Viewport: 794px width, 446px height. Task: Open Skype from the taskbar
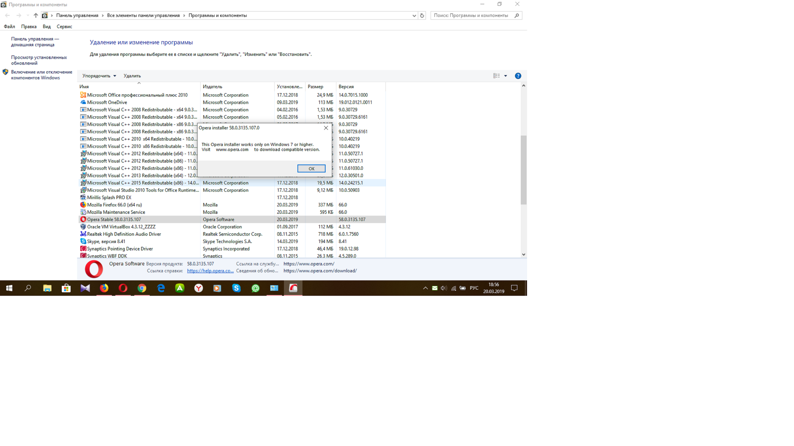[x=236, y=288]
